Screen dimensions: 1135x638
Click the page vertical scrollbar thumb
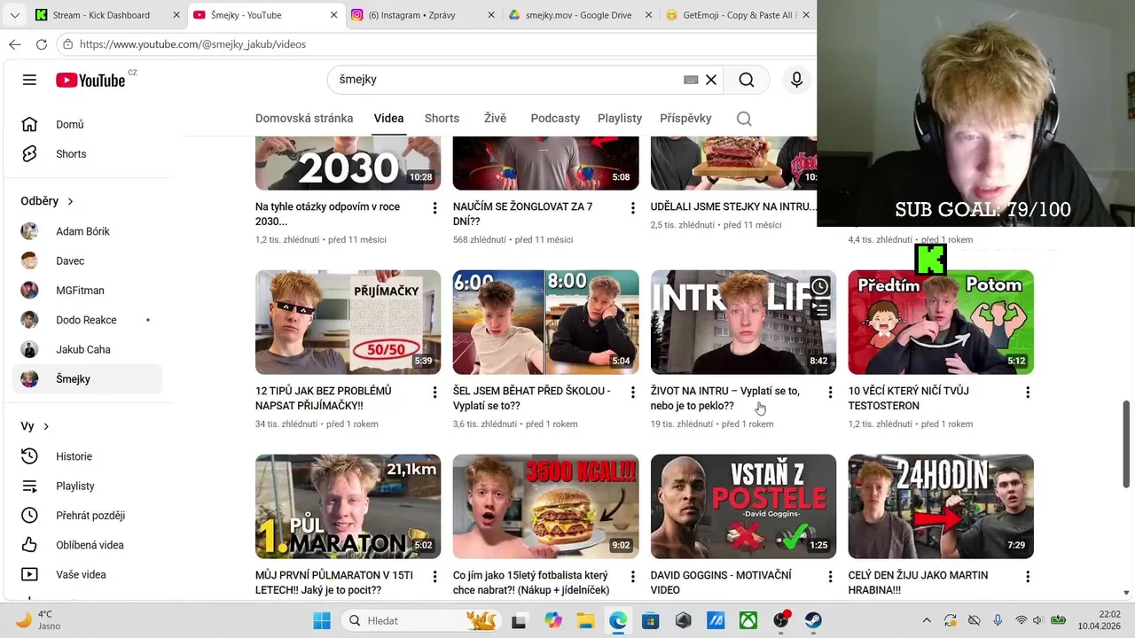[1127, 443]
